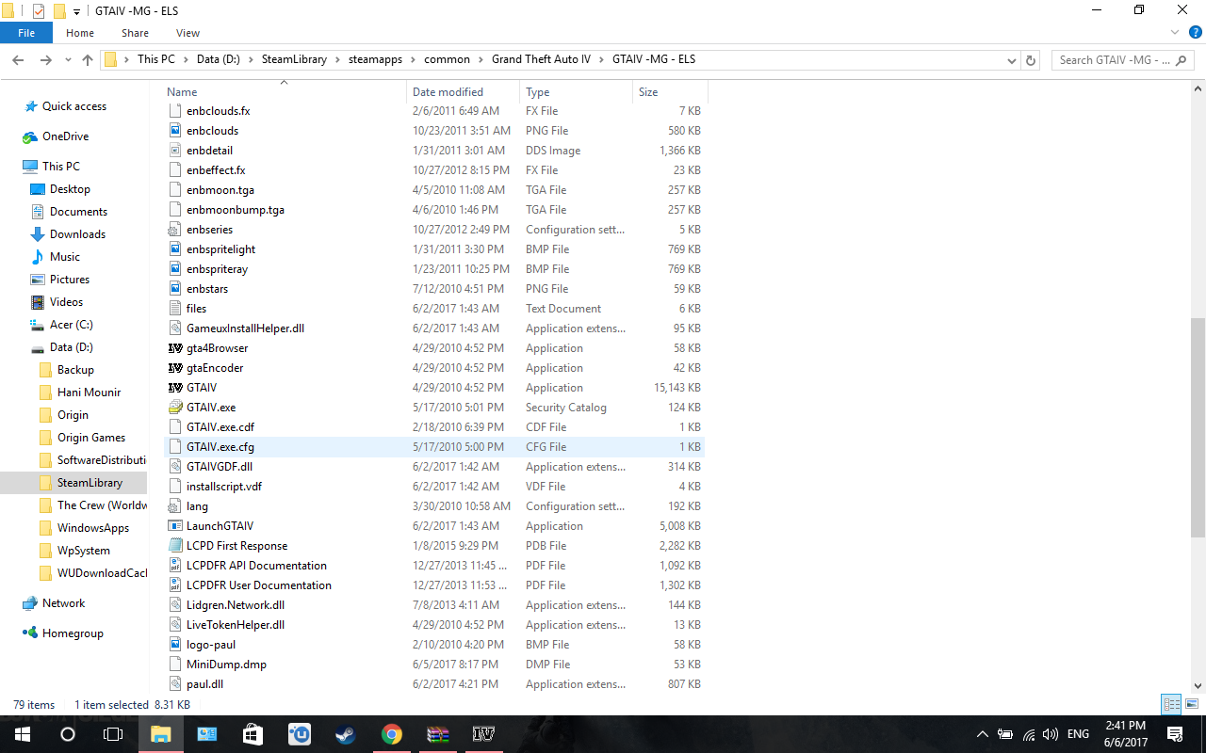Select Quick access in navigation pane

click(74, 106)
